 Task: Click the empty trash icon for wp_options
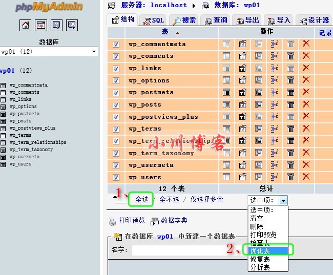(x=290, y=80)
